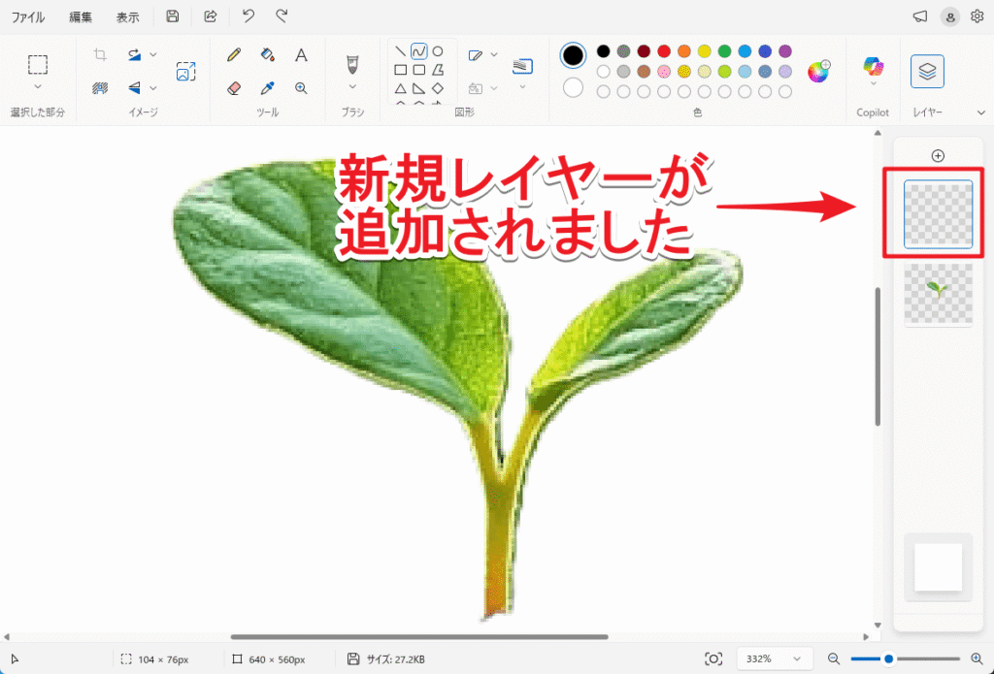Open the ファイル menu
The height and width of the screenshot is (674, 994).
click(x=28, y=17)
